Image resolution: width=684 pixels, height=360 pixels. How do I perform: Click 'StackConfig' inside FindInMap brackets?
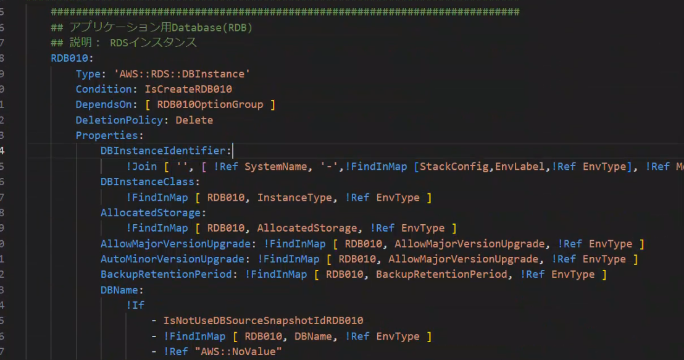click(x=454, y=167)
